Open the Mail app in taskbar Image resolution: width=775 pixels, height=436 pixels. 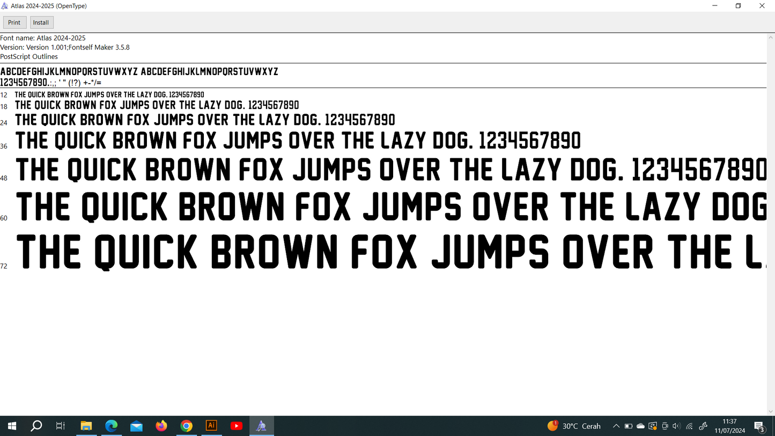click(x=136, y=426)
